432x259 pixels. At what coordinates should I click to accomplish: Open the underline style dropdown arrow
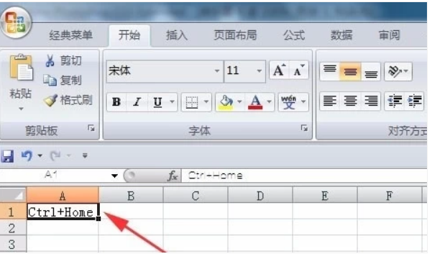pos(172,101)
